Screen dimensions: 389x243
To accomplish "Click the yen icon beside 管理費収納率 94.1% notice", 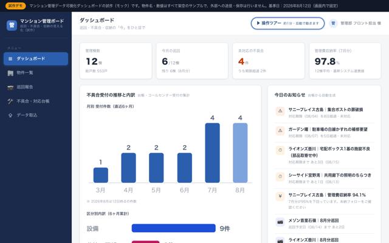I will [280, 196].
